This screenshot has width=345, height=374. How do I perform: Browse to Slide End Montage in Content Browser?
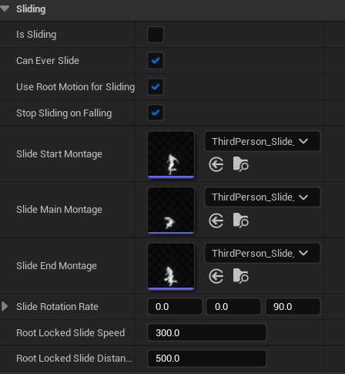pyautogui.click(x=241, y=276)
